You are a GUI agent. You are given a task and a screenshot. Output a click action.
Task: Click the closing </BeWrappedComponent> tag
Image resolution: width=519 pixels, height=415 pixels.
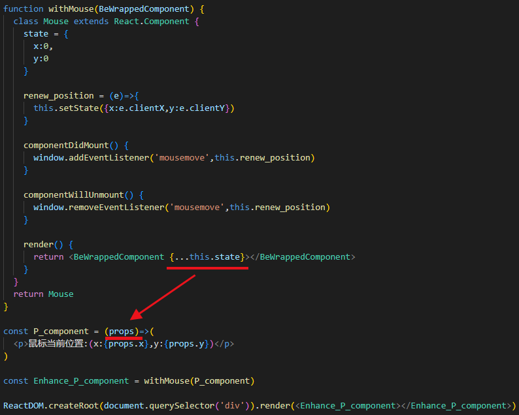point(303,257)
